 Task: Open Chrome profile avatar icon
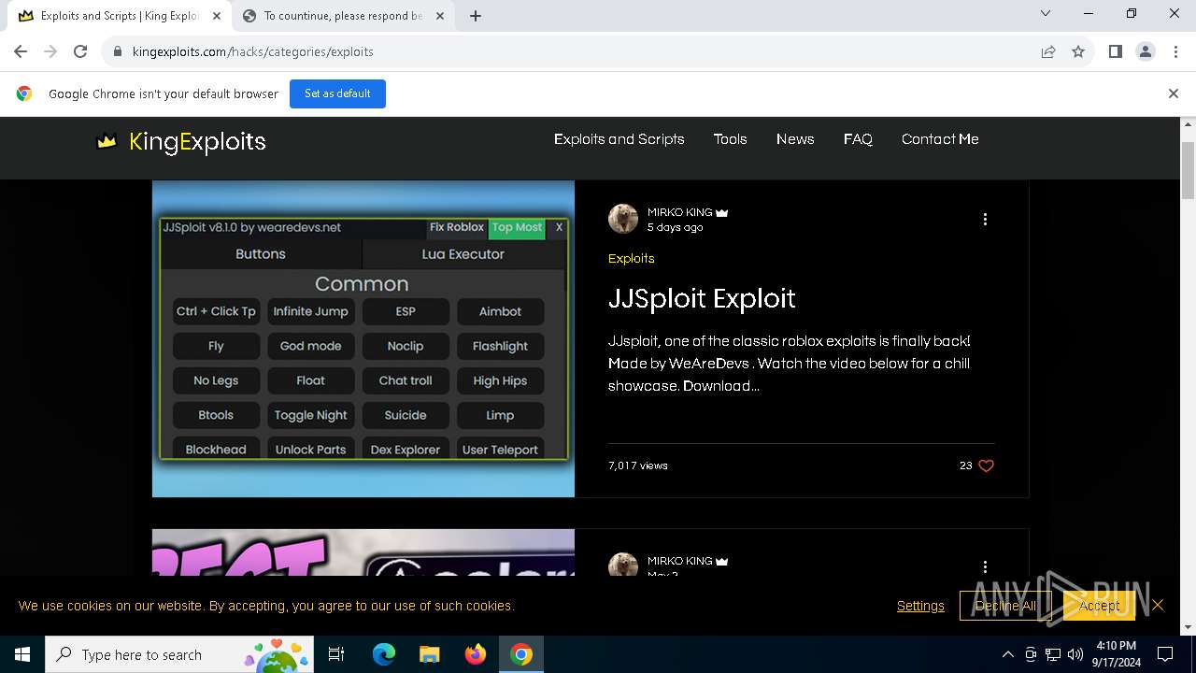[x=1145, y=51]
